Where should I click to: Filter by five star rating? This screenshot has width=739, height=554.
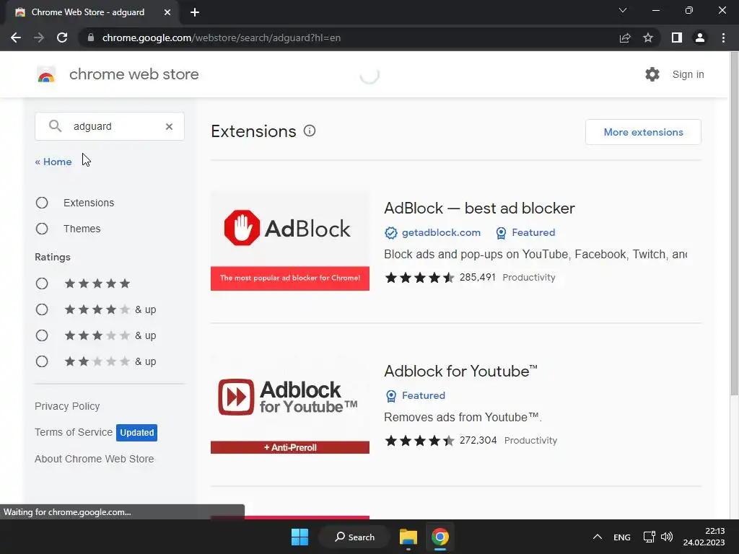pos(42,283)
